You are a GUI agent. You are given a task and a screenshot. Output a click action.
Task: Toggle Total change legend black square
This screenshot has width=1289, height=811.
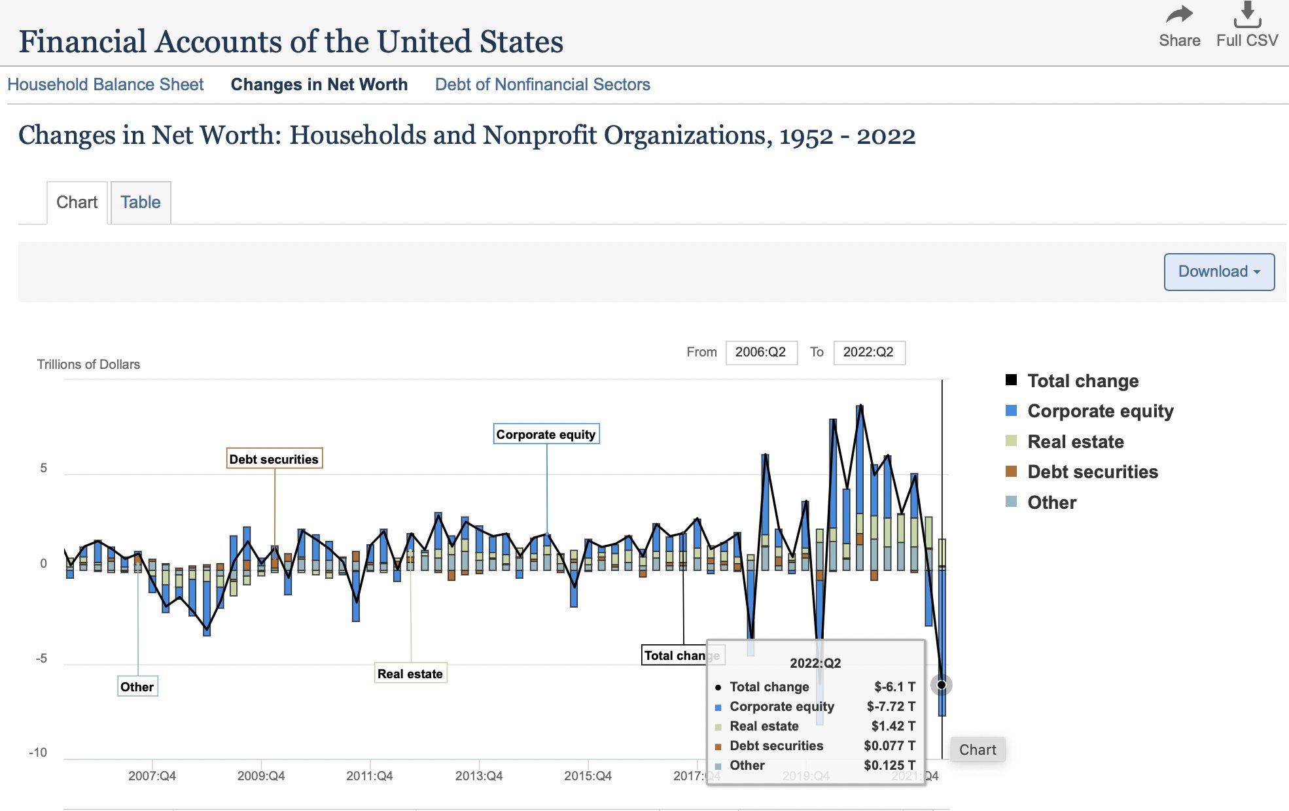1011,380
